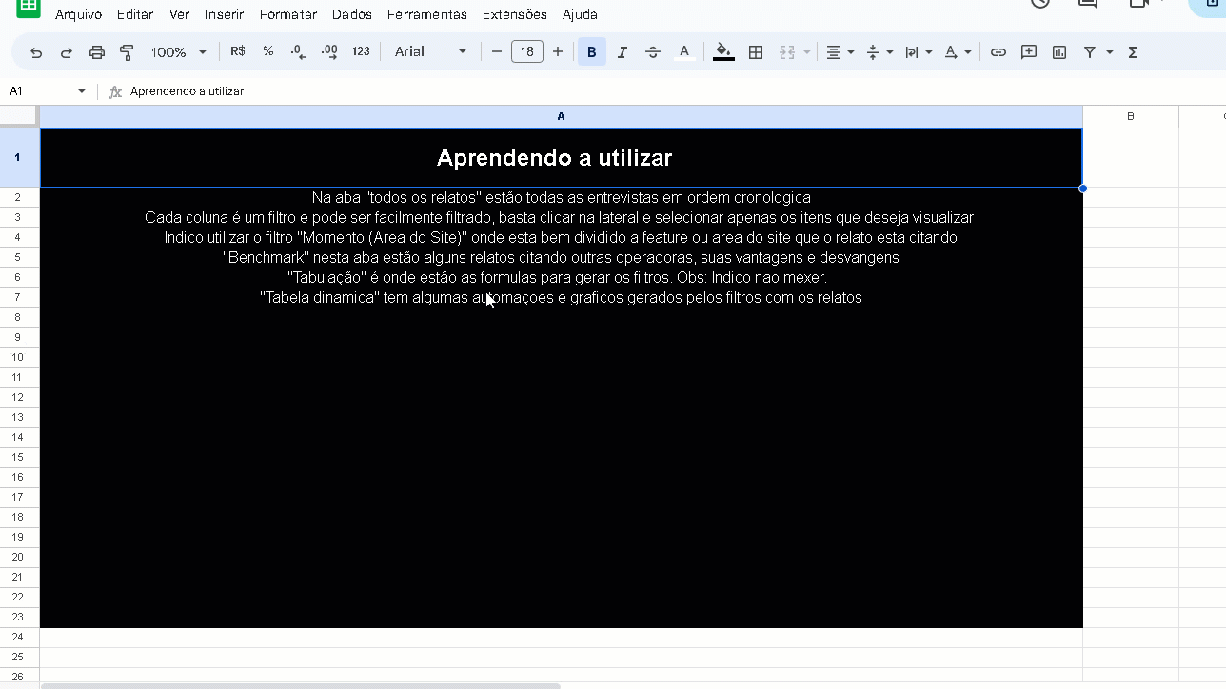The height and width of the screenshot is (689, 1226).
Task: Toggle Italic formatting
Action: pyautogui.click(x=623, y=52)
